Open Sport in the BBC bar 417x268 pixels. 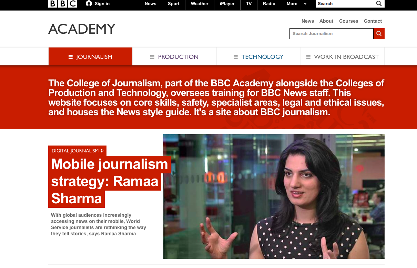click(174, 4)
